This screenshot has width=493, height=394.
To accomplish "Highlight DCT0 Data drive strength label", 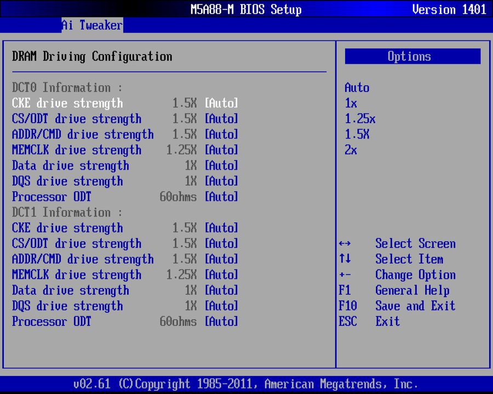I will (71, 166).
